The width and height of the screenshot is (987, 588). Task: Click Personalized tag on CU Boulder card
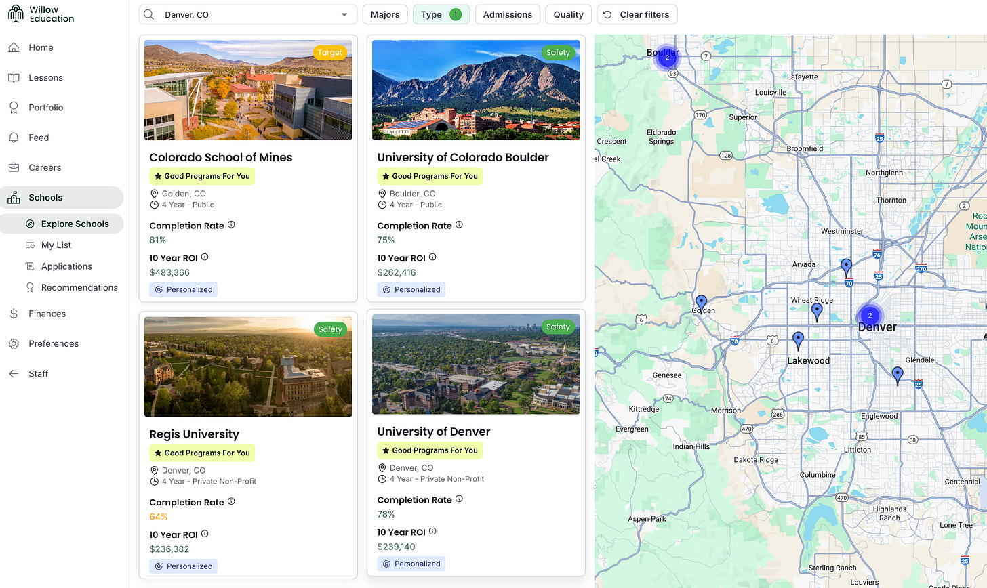coord(411,289)
